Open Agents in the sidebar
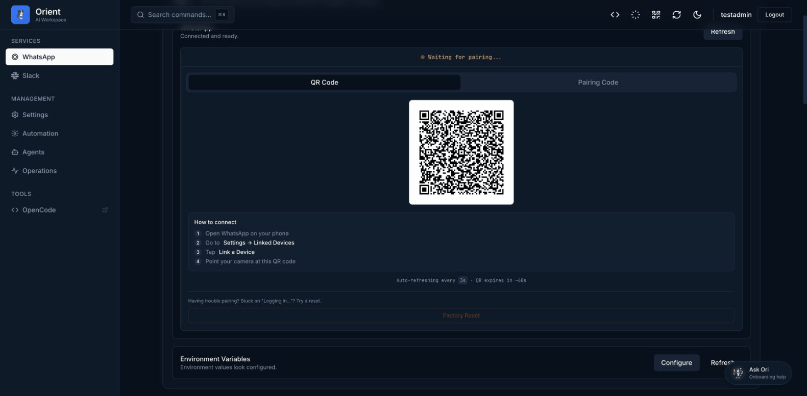This screenshot has width=807, height=396. tap(33, 152)
